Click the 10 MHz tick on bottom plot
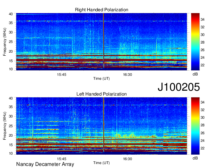Viewport: 208px width, 168px height. coord(11,153)
